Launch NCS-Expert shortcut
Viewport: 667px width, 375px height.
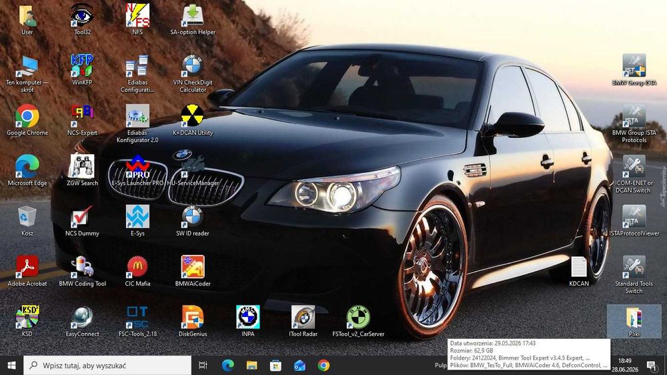click(82, 120)
